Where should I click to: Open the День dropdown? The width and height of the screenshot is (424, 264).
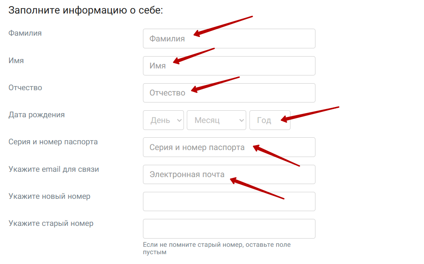pos(163,120)
